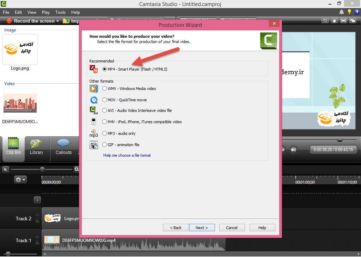Select the Logo.png image thumbnail

20,49
